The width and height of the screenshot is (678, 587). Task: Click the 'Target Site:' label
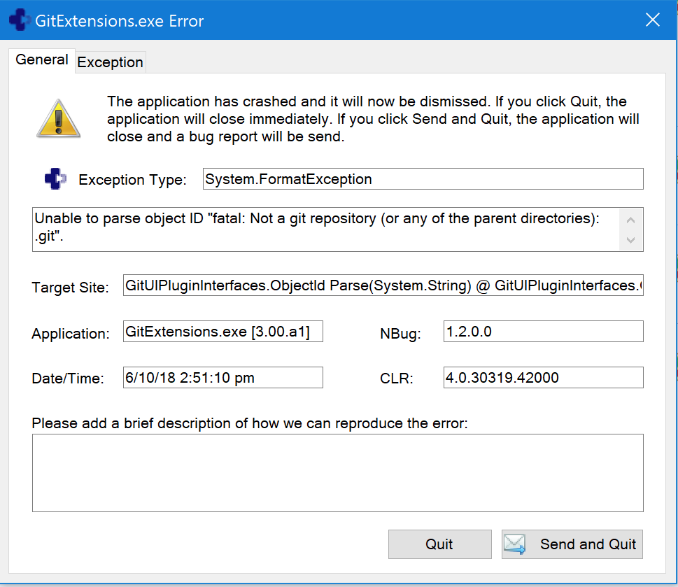(70, 288)
